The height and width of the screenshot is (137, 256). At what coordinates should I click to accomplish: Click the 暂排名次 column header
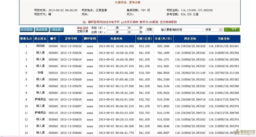tap(26, 39)
